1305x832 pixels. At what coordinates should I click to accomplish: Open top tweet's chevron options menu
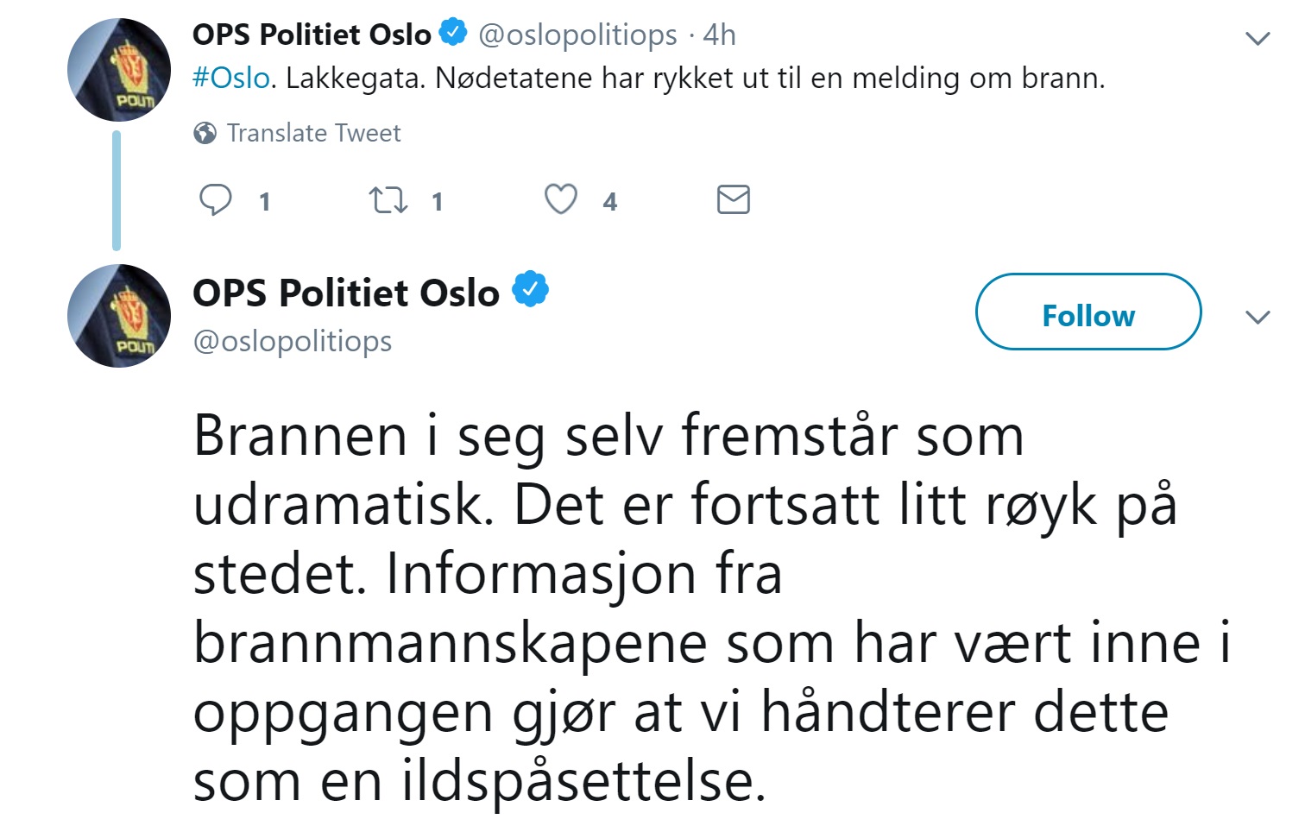point(1258,38)
